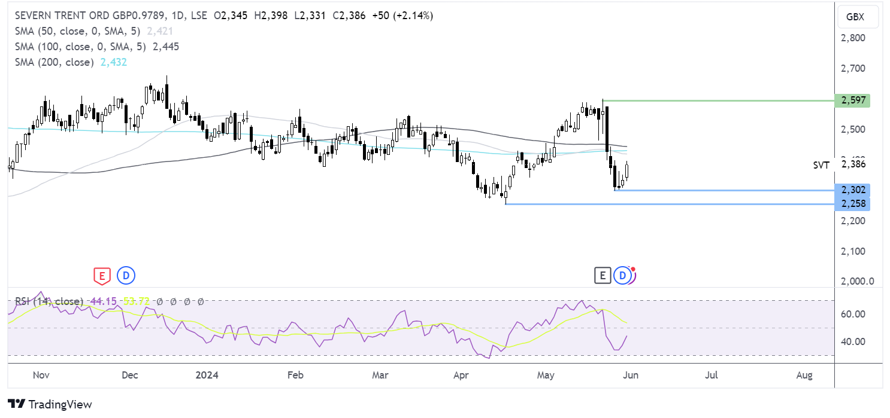
Task: Click the Jul label on time axis
Action: [x=712, y=376]
